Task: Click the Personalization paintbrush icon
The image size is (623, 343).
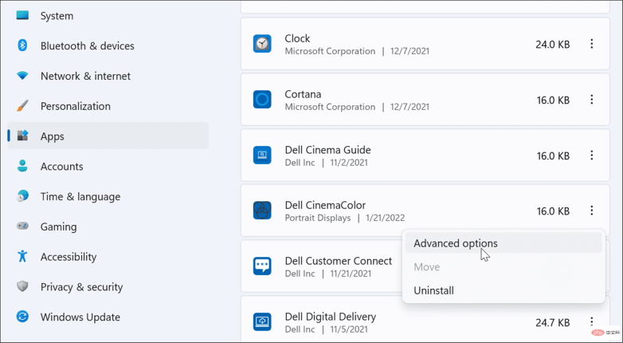Action: [x=22, y=106]
